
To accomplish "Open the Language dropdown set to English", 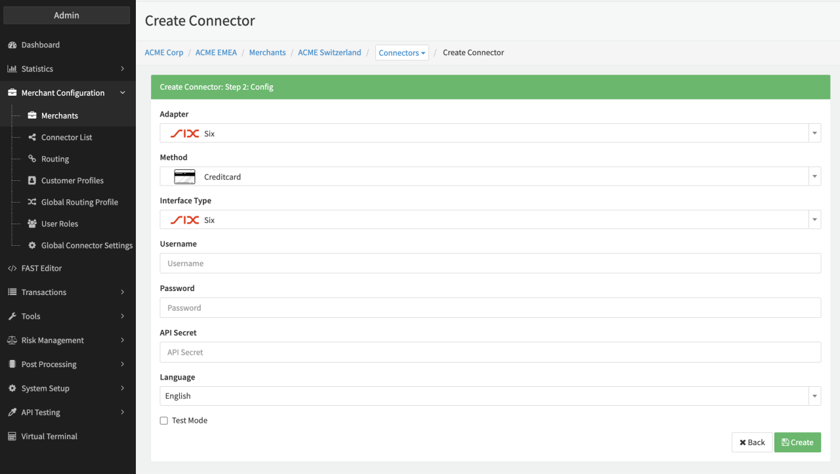I will [490, 396].
